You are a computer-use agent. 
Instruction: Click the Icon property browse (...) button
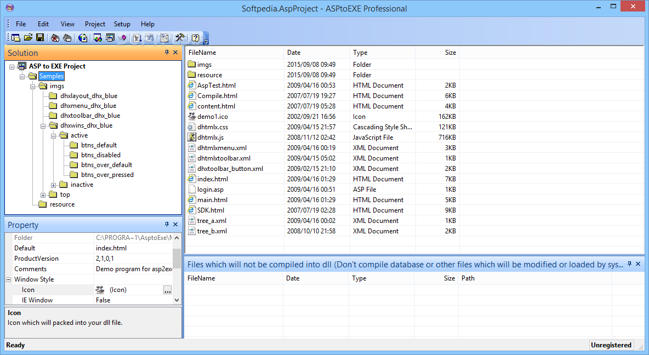pyautogui.click(x=167, y=290)
